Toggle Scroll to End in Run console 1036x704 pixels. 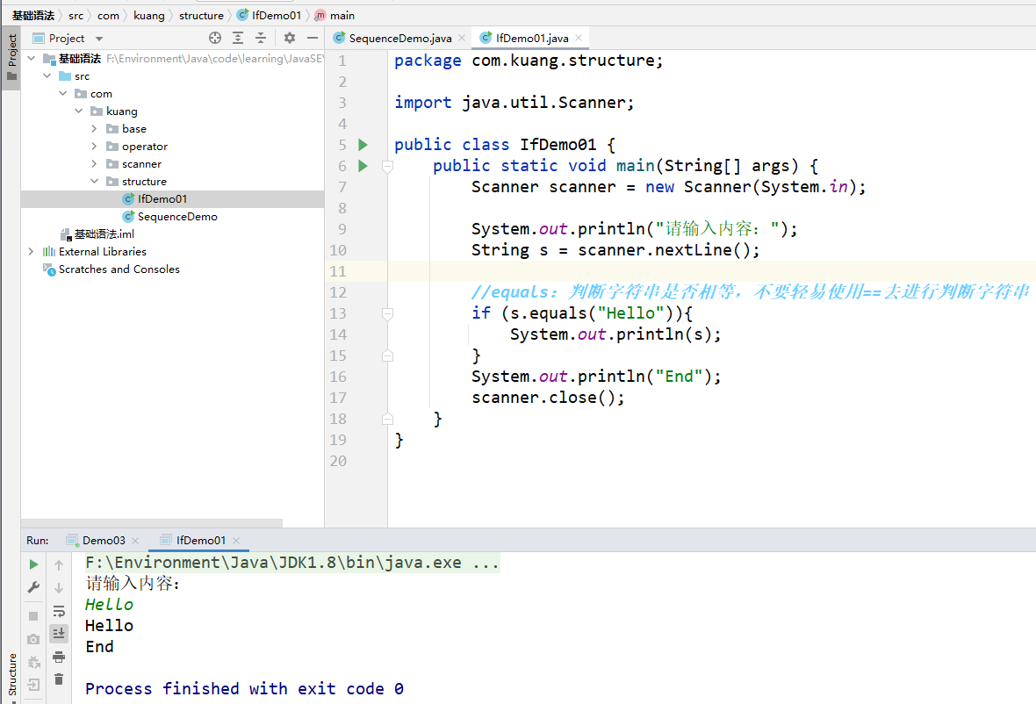[59, 634]
